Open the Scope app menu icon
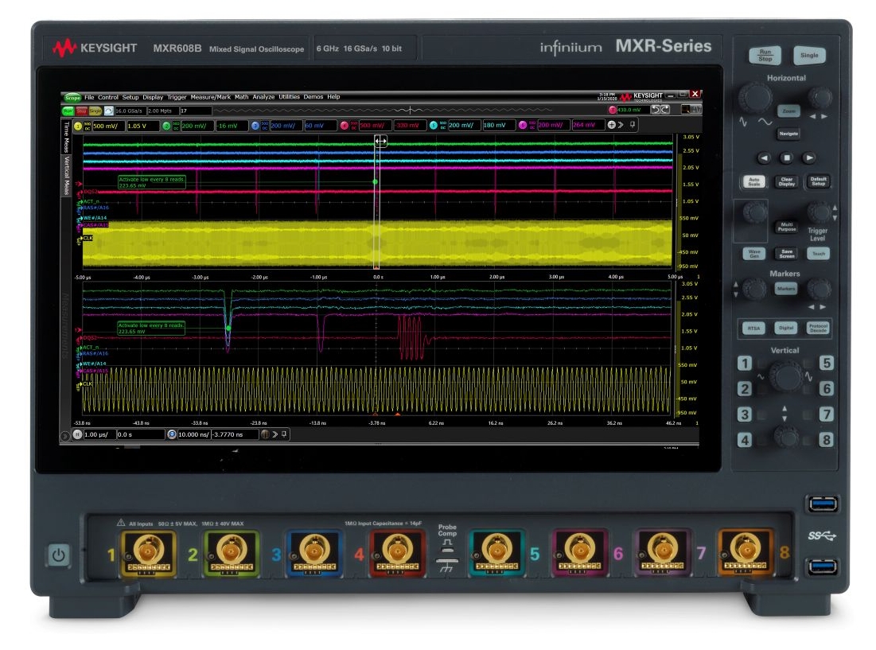Image resolution: width=876 pixels, height=650 pixels. [x=74, y=97]
